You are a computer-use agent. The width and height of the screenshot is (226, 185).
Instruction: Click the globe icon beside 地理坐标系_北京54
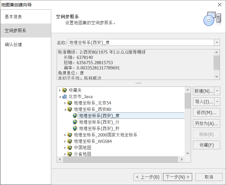point(70,103)
